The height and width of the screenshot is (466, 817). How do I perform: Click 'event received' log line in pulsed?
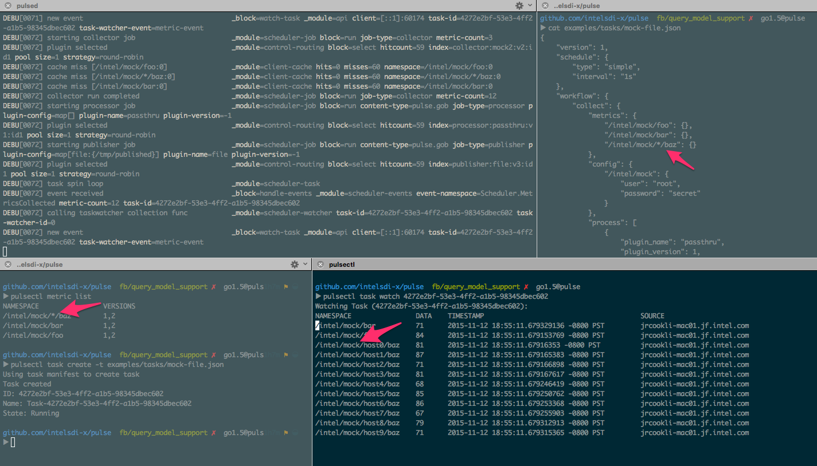click(x=268, y=198)
